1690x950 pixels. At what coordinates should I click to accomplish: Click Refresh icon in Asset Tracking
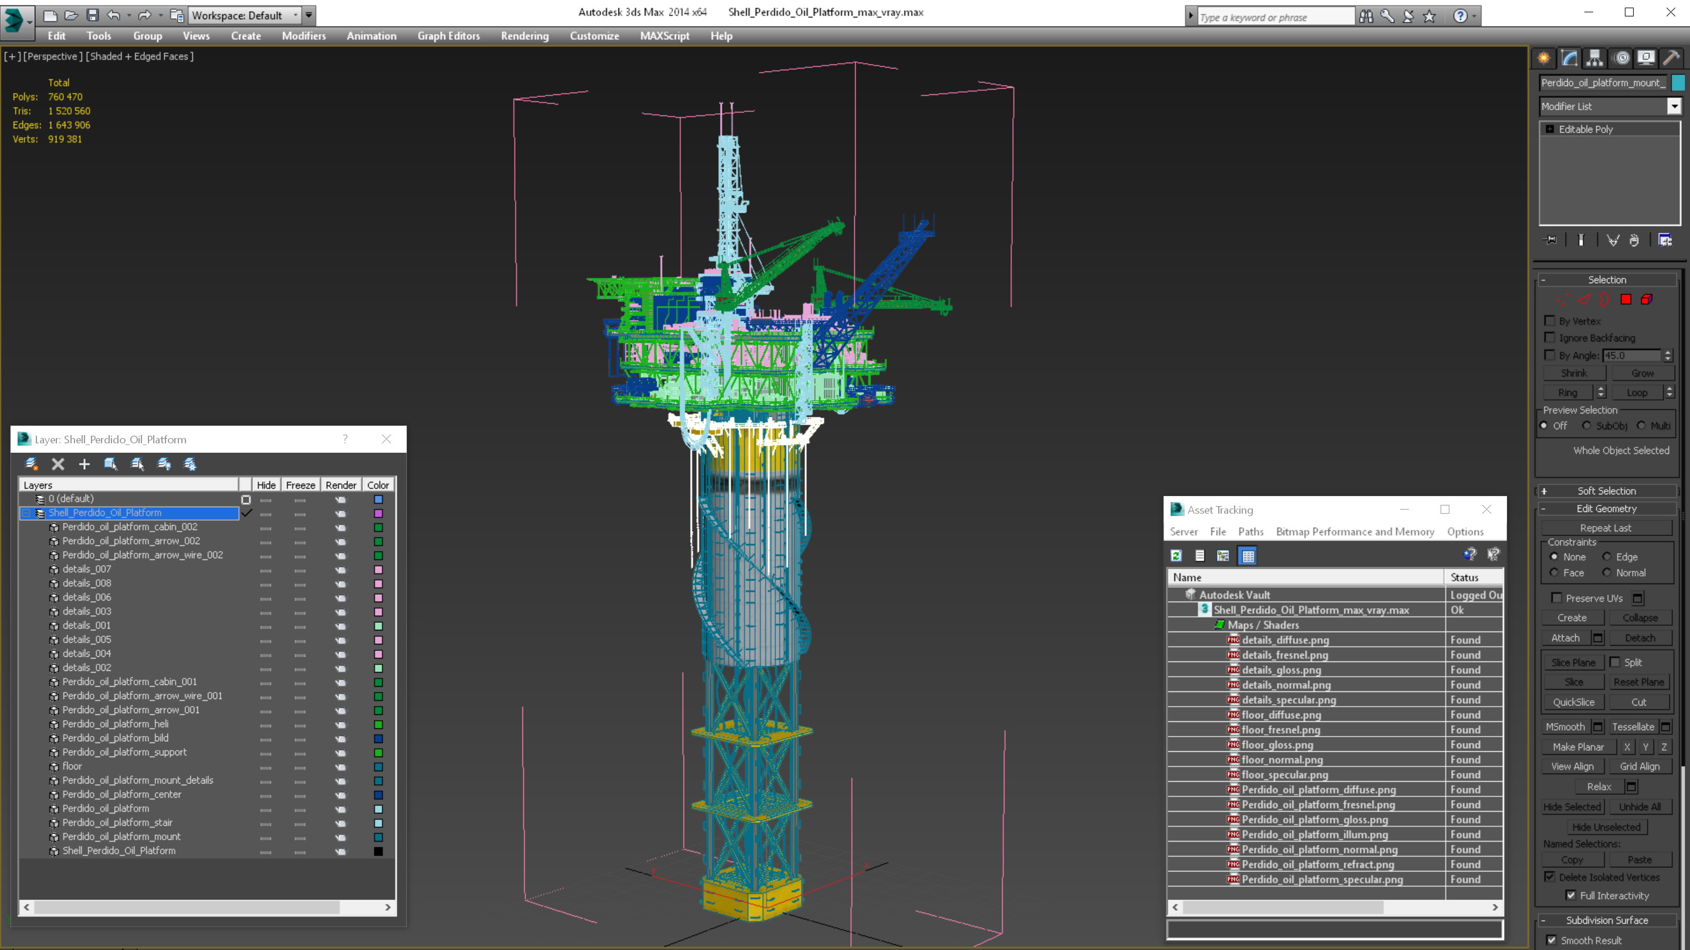(x=1177, y=556)
